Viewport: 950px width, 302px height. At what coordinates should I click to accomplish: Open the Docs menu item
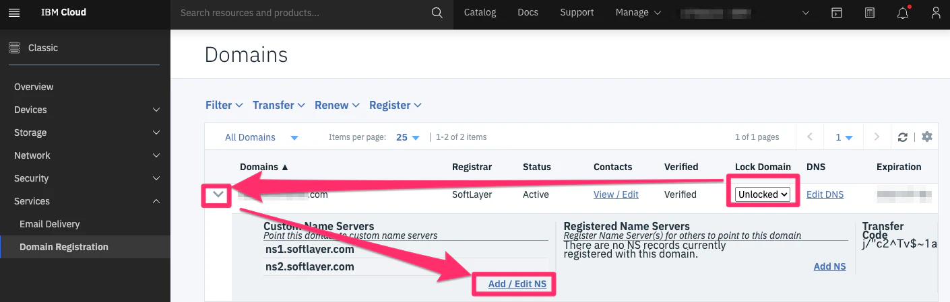pos(528,13)
